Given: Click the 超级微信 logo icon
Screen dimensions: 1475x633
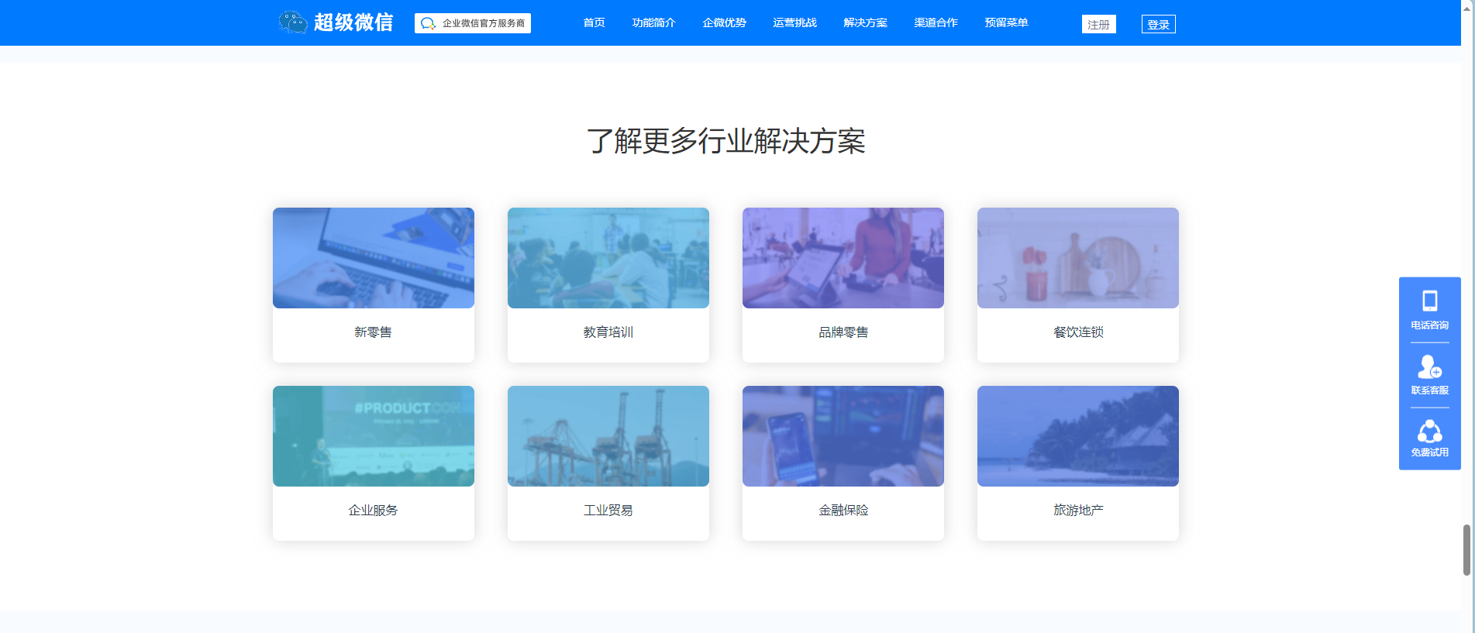Looking at the screenshot, I should coord(293,22).
